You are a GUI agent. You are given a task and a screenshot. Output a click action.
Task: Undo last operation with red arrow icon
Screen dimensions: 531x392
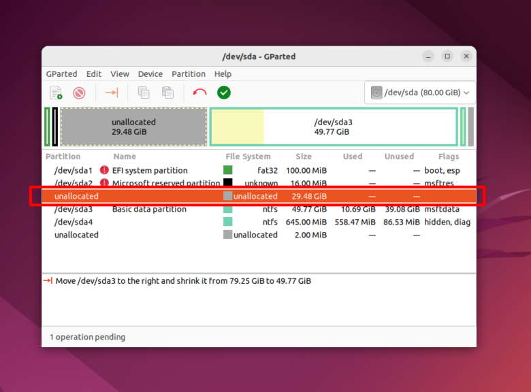[199, 93]
